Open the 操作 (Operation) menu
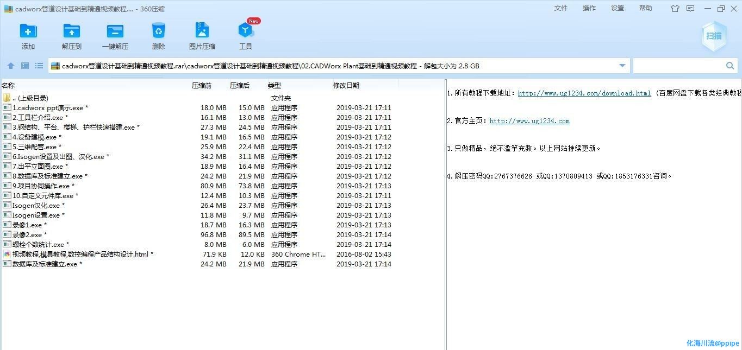 pos(589,8)
